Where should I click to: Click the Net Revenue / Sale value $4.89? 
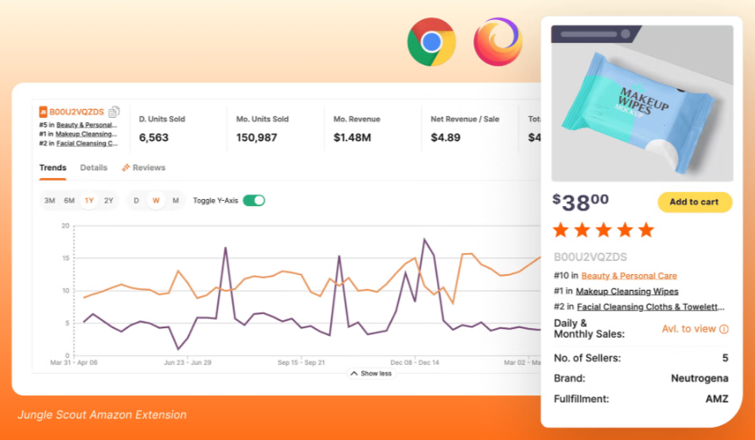pyautogui.click(x=445, y=138)
